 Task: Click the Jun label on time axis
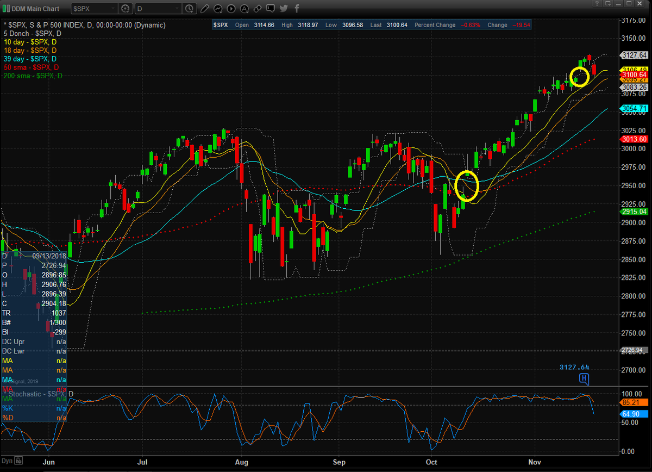pyautogui.click(x=48, y=462)
